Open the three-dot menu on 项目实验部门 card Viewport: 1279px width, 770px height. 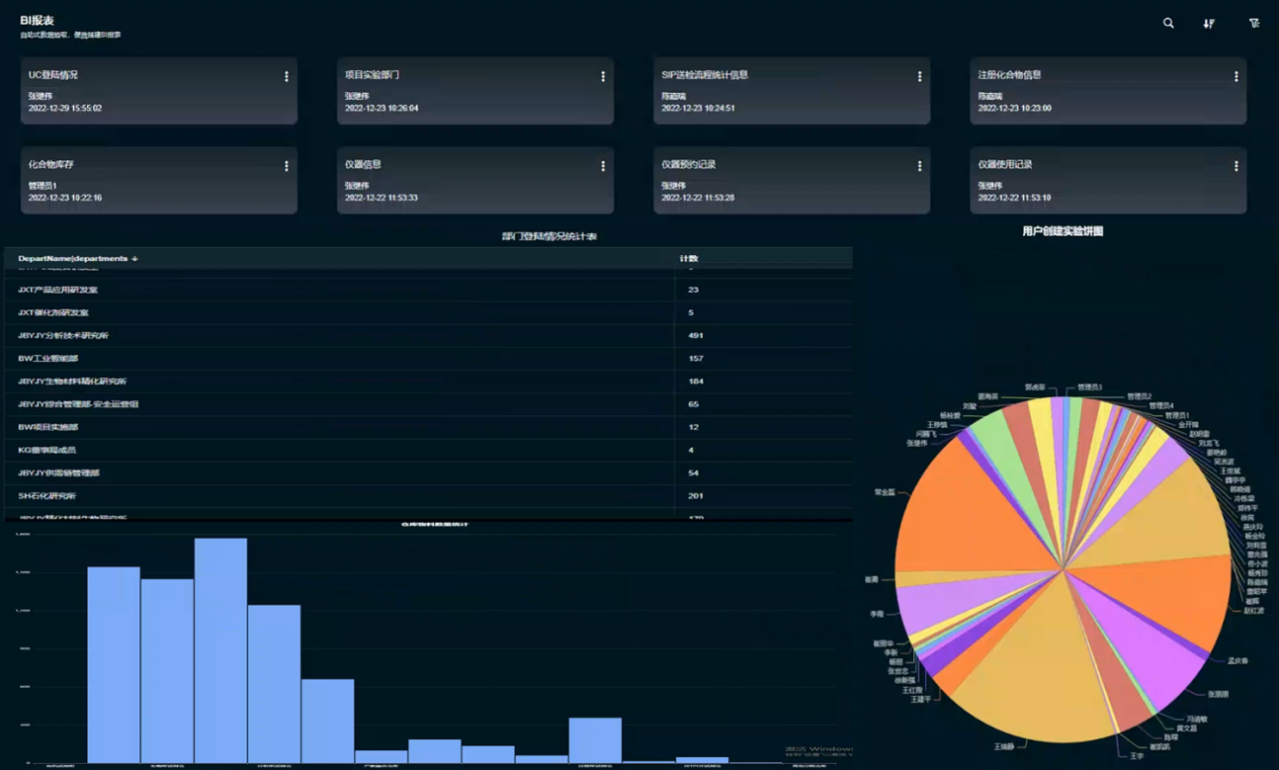click(603, 76)
